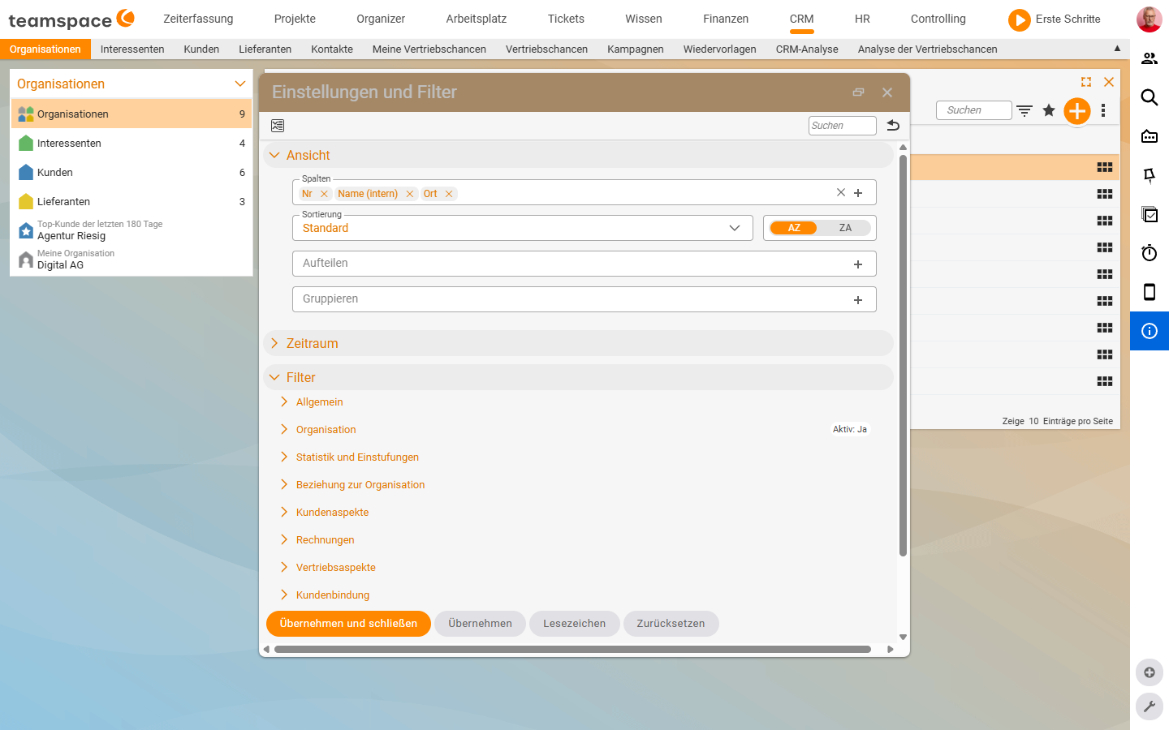Open the folder icon in right sidebar
The height and width of the screenshot is (730, 1169).
pos(1150,136)
